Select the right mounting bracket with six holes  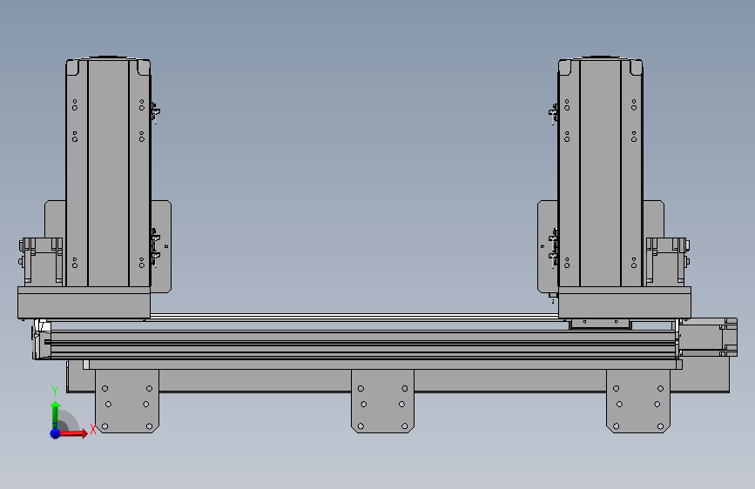click(638, 401)
